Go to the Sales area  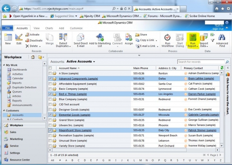point(13,132)
